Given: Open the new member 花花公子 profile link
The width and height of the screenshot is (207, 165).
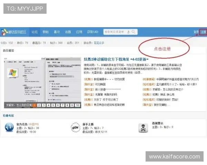Looking at the screenshot, I should click(99, 43).
